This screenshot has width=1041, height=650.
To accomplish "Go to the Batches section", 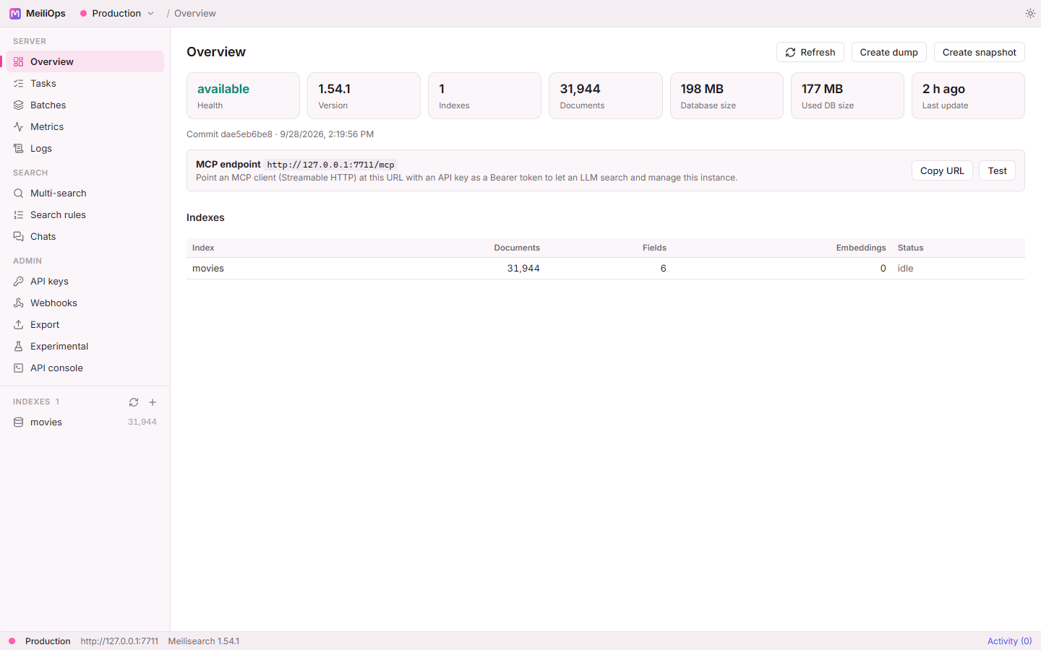I will pos(85,105).
